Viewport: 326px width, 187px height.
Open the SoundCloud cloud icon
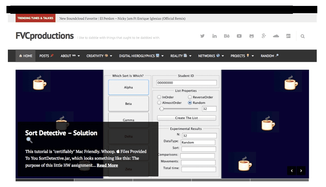click(x=276, y=36)
